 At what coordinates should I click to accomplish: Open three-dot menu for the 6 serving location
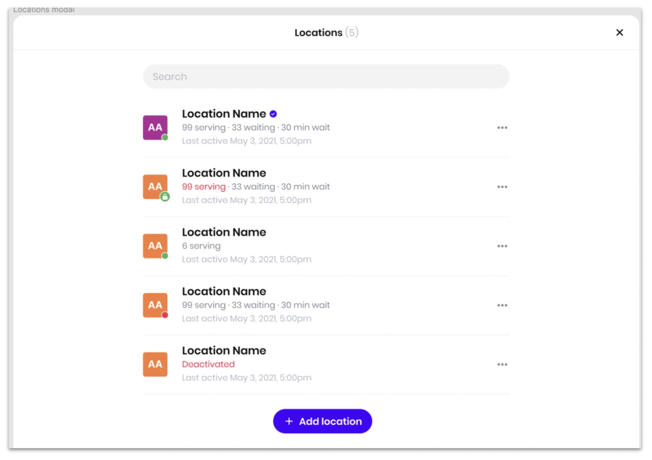[x=503, y=246]
